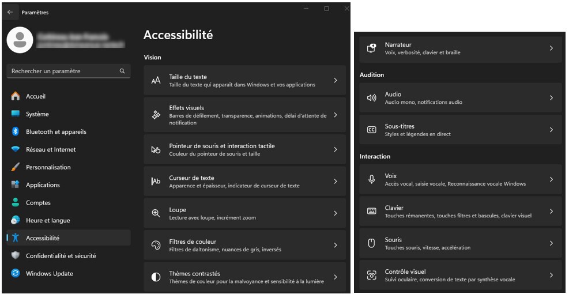Click the back arrow button
The image size is (569, 294).
tap(10, 12)
